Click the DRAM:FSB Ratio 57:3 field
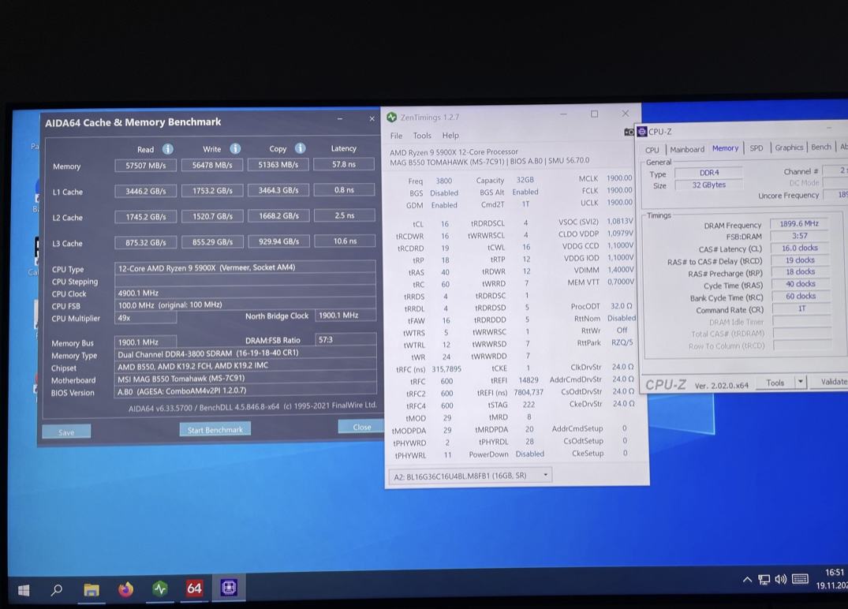 point(345,340)
